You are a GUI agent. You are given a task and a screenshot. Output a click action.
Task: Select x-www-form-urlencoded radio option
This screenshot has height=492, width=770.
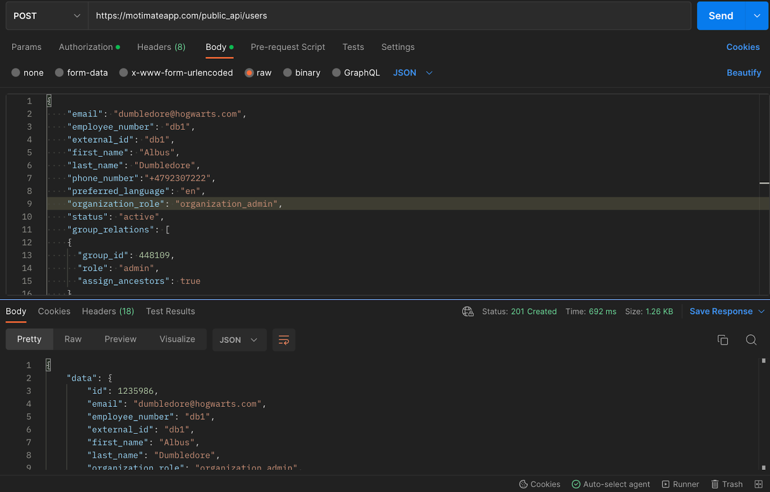124,73
